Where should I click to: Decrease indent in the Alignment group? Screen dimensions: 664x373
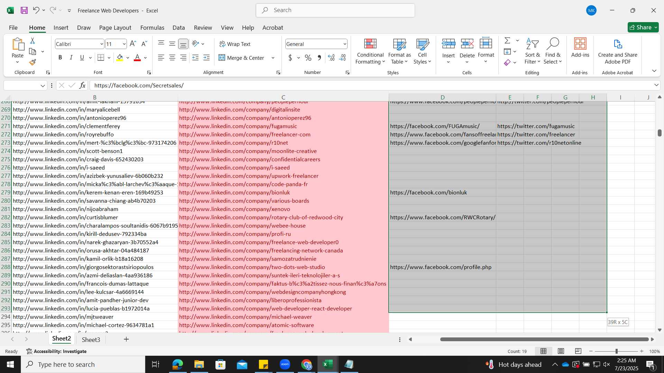[x=195, y=58]
